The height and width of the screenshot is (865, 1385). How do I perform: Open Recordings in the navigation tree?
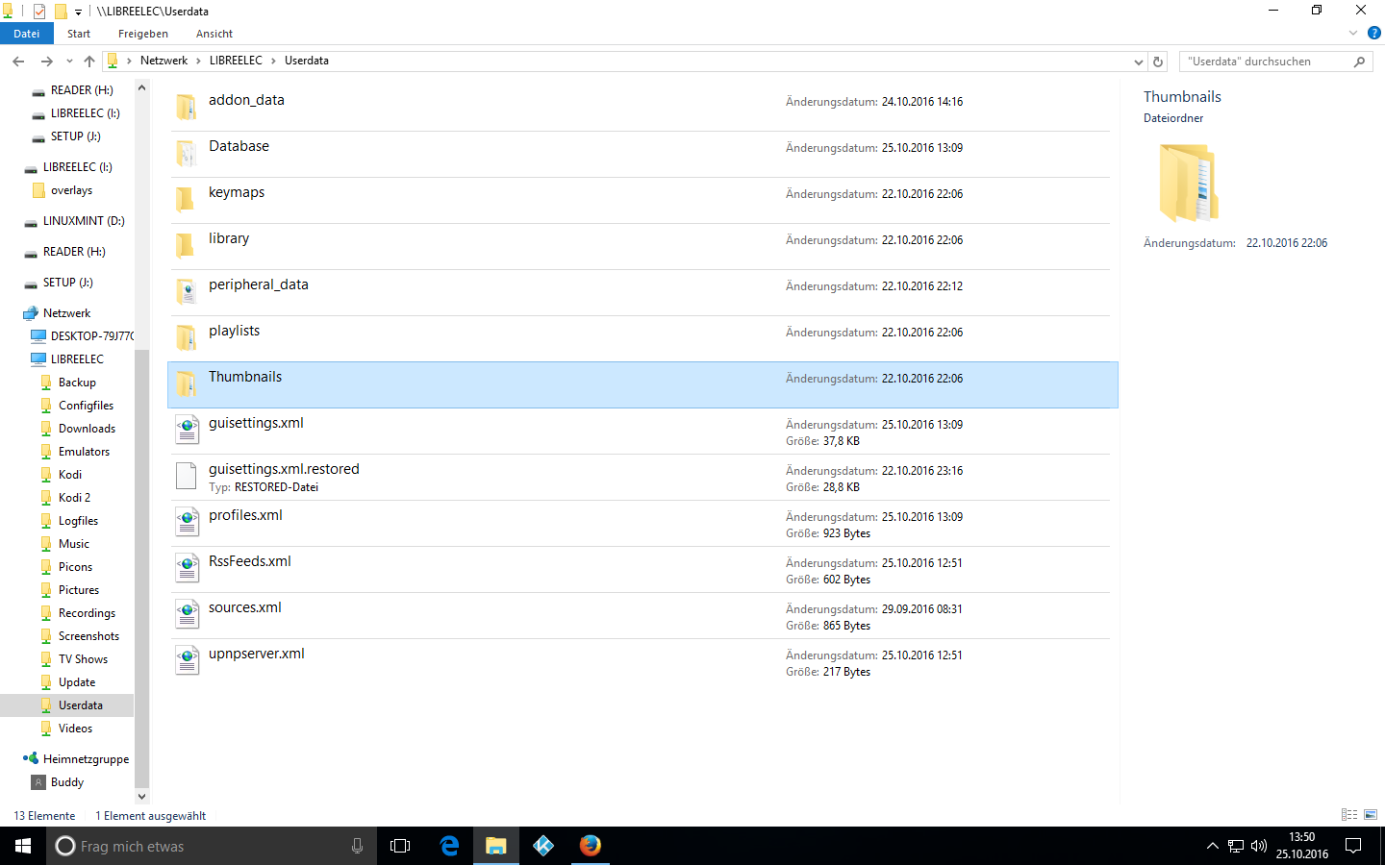point(87,613)
